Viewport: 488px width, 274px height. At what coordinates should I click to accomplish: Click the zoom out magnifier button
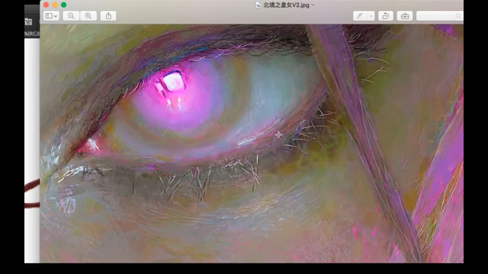click(x=71, y=16)
